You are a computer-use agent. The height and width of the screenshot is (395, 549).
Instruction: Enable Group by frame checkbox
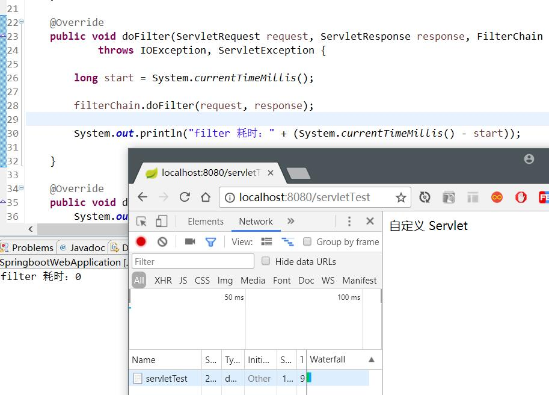tap(307, 241)
